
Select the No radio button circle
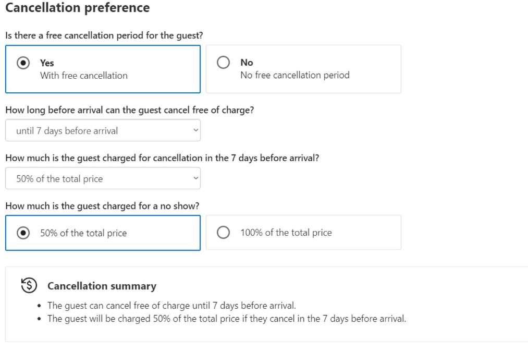click(223, 62)
